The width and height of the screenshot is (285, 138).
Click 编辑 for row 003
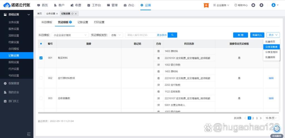[271, 98]
